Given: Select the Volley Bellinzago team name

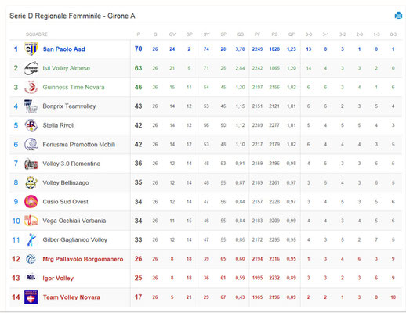Looking at the screenshot, I should tap(66, 182).
